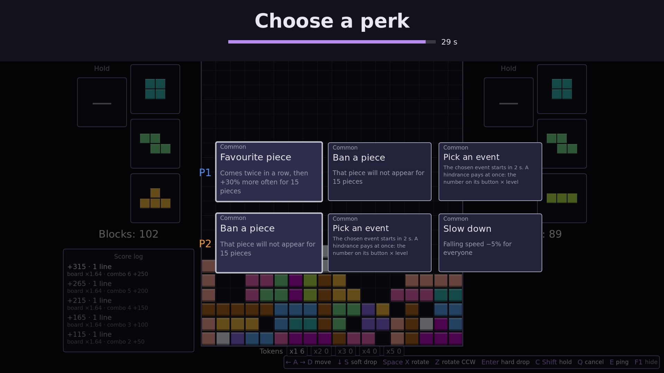Click the left O-piece next preview

tap(155, 89)
